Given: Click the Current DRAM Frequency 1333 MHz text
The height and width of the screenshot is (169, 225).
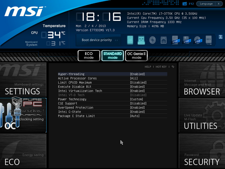Looking at the screenshot, I should (x=154, y=22).
